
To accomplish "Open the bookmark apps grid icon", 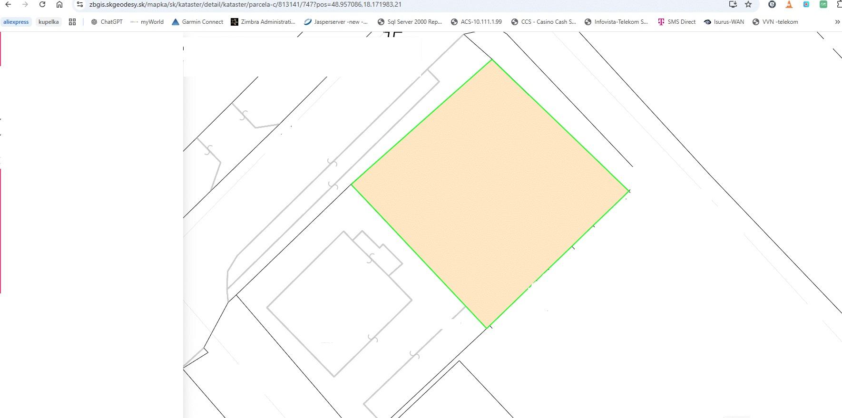I will 72,22.
